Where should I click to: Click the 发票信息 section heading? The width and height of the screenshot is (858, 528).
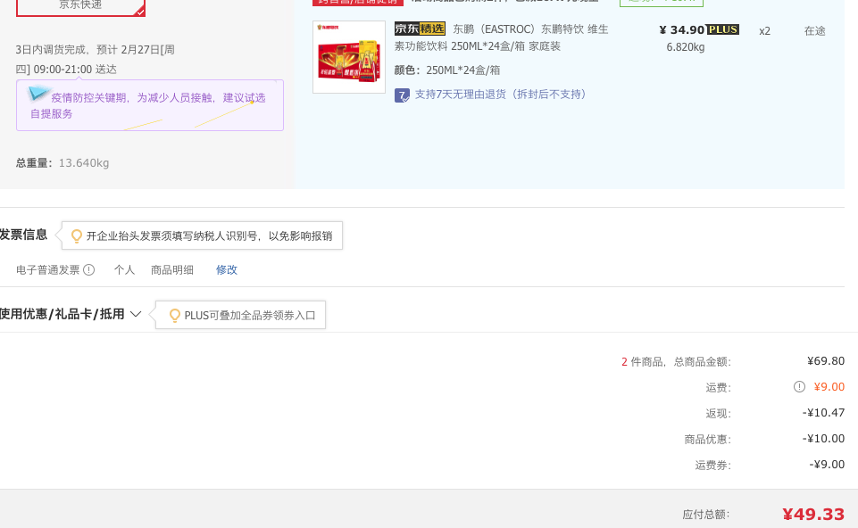(x=23, y=235)
